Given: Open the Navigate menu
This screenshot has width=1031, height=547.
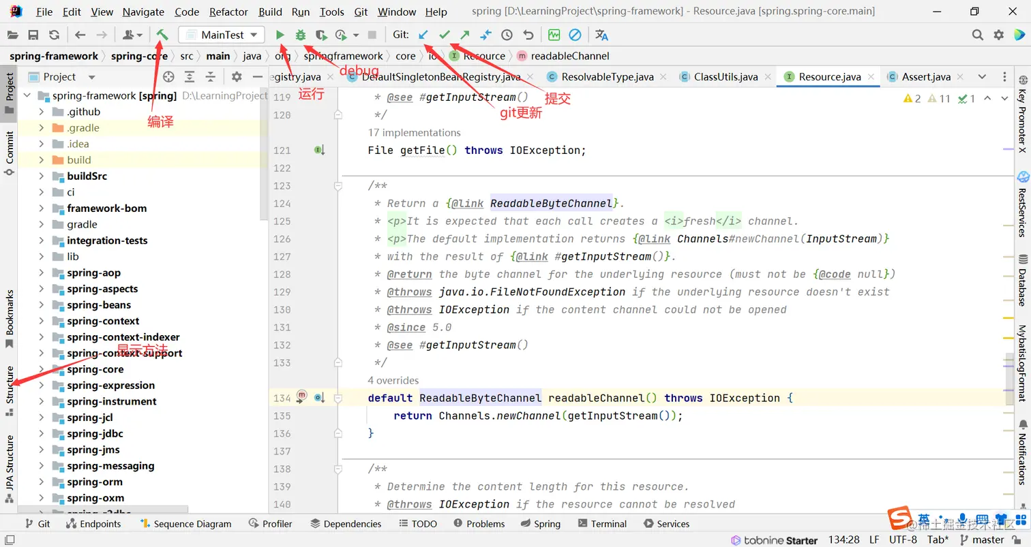Looking at the screenshot, I should pyautogui.click(x=143, y=12).
